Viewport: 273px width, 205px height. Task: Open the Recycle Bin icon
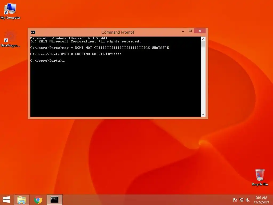click(x=260, y=177)
